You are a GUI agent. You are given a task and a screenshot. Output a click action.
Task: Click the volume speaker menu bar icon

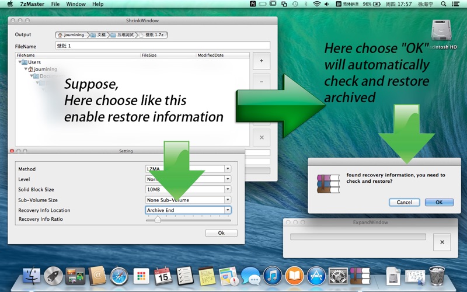click(327, 4)
